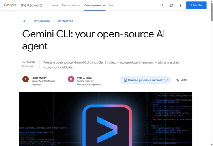Go to home breadcrumb house icon
Viewport: 213px width, 146px height.
[24, 21]
